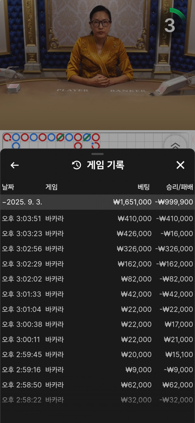Click the countdown timer showing 3

click(x=170, y=25)
